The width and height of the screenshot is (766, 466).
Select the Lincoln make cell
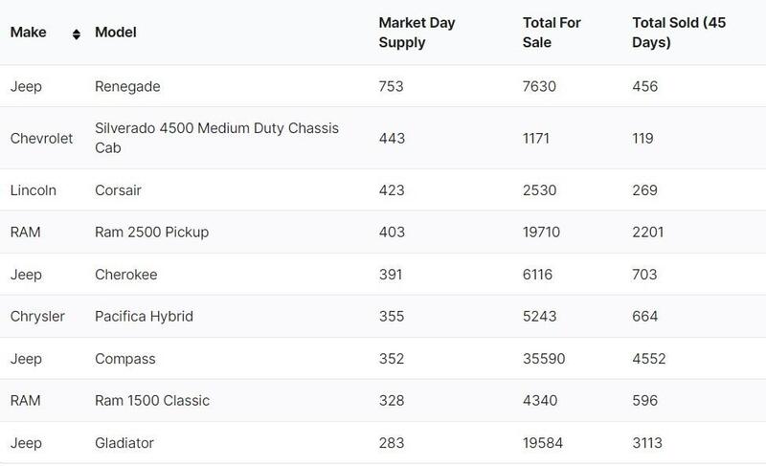[34, 190]
